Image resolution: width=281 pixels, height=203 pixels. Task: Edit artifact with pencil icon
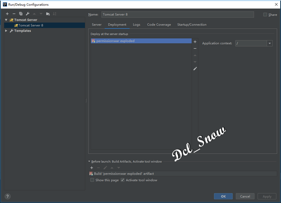(195, 69)
